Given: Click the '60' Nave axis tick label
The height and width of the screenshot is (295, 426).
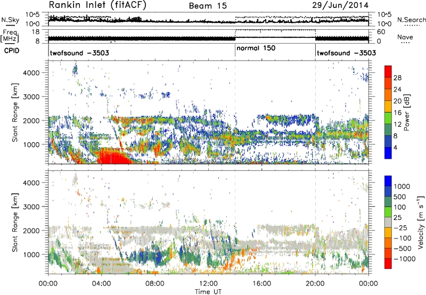Looking at the screenshot, I should point(381,31).
